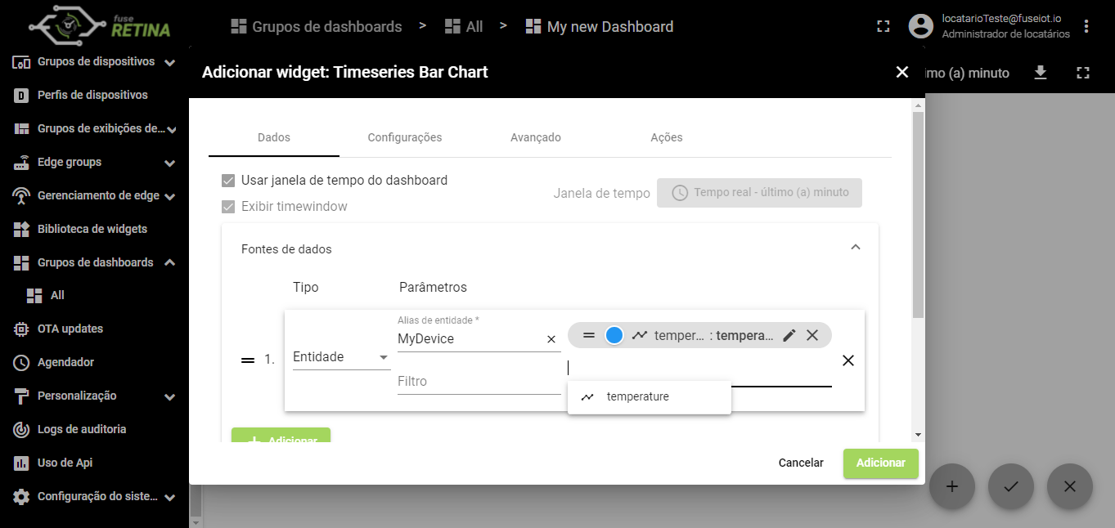1115x528 pixels.
Task: Switch to Dados tab
Action: [x=274, y=137]
